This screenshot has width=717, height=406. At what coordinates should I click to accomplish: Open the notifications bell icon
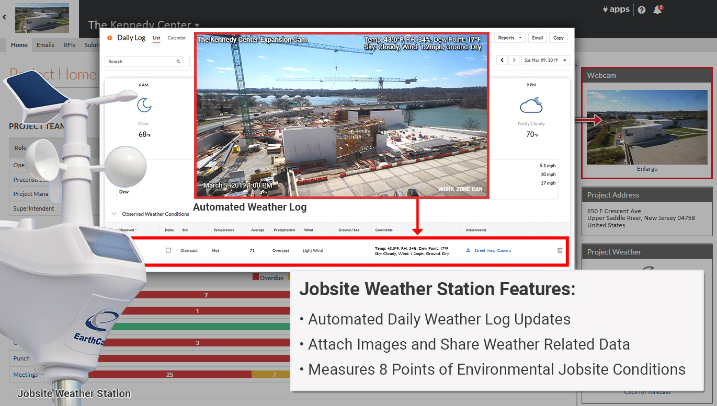pos(657,10)
